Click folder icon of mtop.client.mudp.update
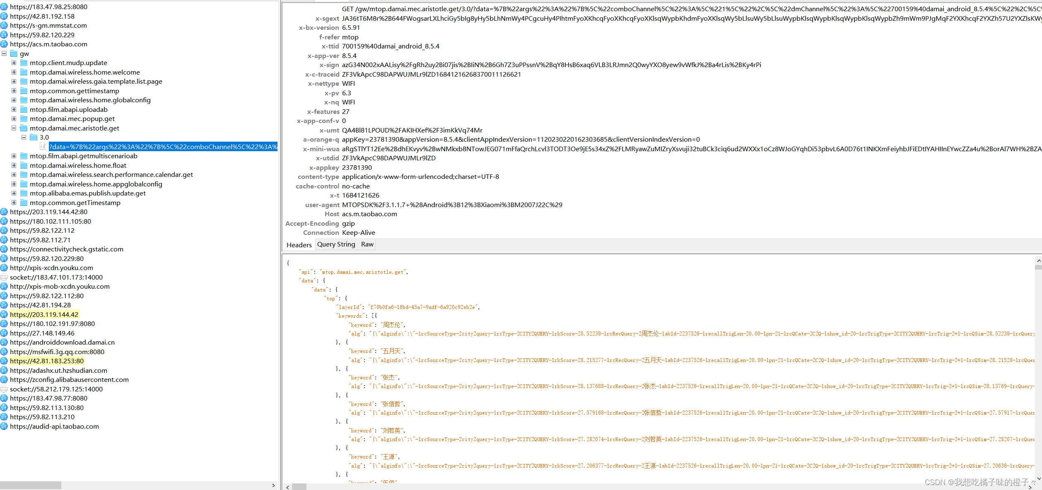Screen dimensions: 1042x490 [x=24, y=63]
